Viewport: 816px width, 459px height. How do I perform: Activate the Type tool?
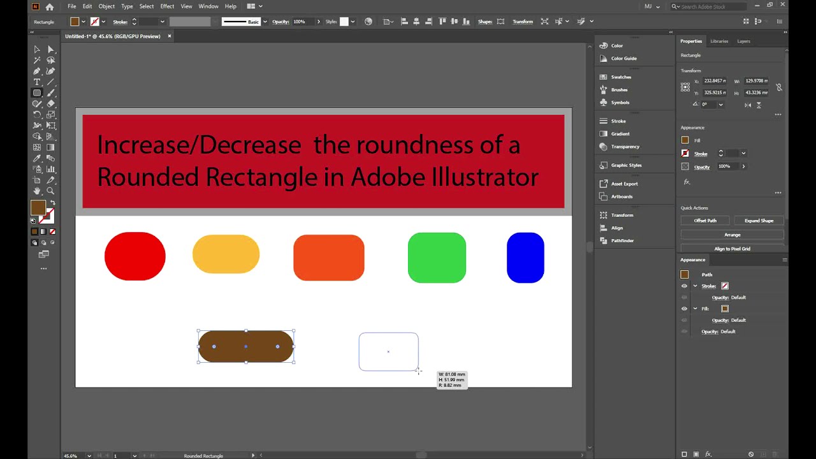[37, 82]
